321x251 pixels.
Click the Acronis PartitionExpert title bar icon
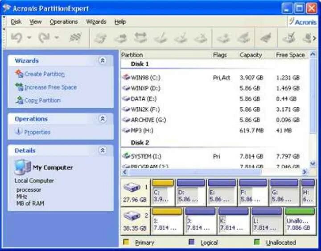[7, 8]
